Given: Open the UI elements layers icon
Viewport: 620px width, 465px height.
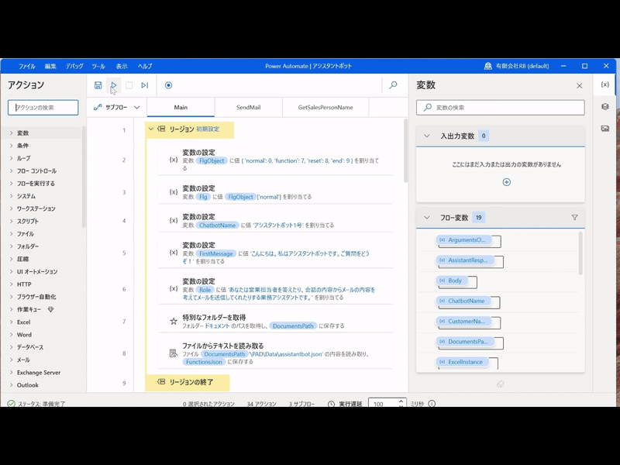Looking at the screenshot, I should [605, 107].
